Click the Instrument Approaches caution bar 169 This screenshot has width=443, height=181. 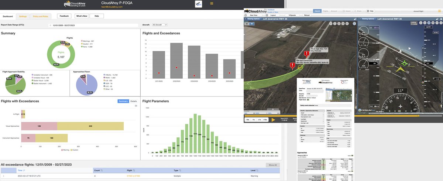[x=52, y=138]
